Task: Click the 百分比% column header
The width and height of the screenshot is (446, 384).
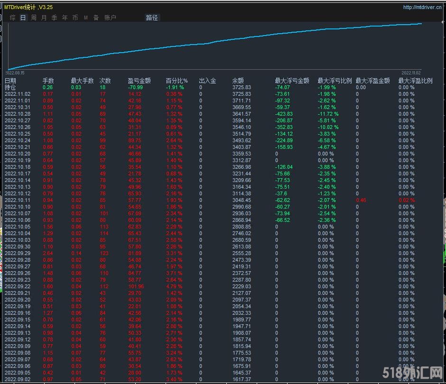Action: [x=177, y=81]
